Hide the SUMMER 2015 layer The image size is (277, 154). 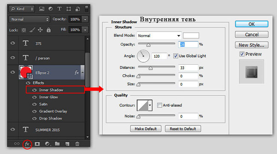click(x=13, y=129)
